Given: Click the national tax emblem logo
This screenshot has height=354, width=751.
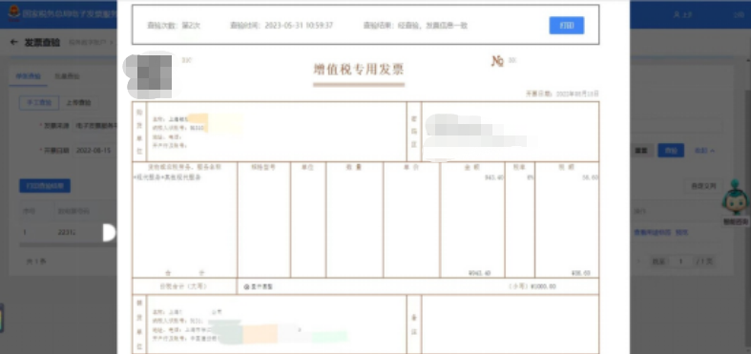Looking at the screenshot, I should click(x=14, y=13).
